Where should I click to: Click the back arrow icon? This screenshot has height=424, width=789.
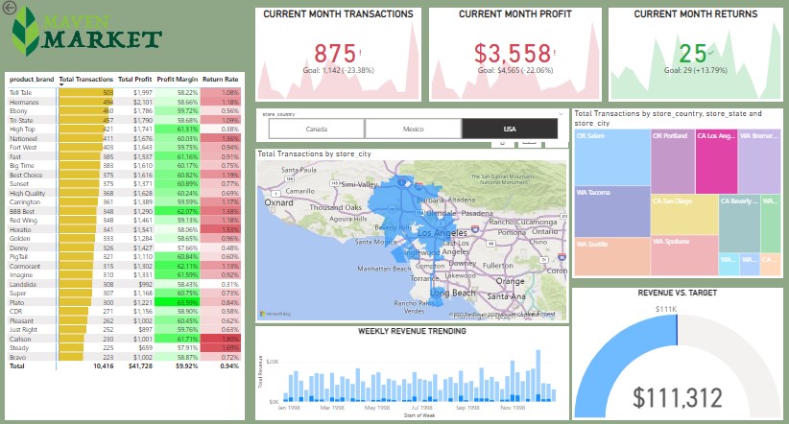pyautogui.click(x=10, y=8)
